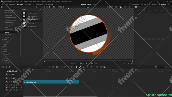Image resolution: width=172 pixels, height=97 pixels.
Task: Stop playback button
Action: tap(87, 63)
